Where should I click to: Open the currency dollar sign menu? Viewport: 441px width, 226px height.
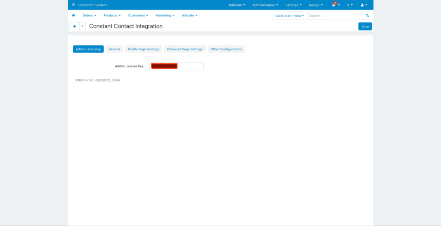pos(350,5)
